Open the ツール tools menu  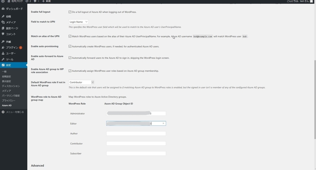tap(14, 59)
